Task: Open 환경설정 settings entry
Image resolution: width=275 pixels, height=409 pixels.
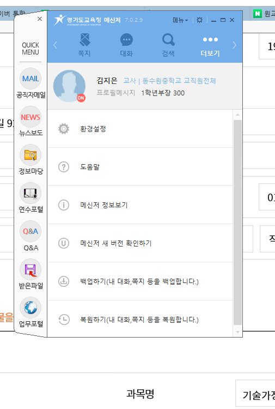Action: (140, 129)
